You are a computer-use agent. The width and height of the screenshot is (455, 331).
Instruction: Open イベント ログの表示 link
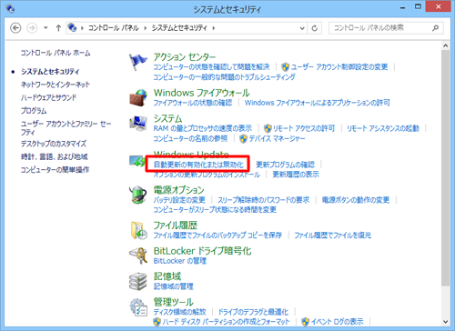coord(337,322)
